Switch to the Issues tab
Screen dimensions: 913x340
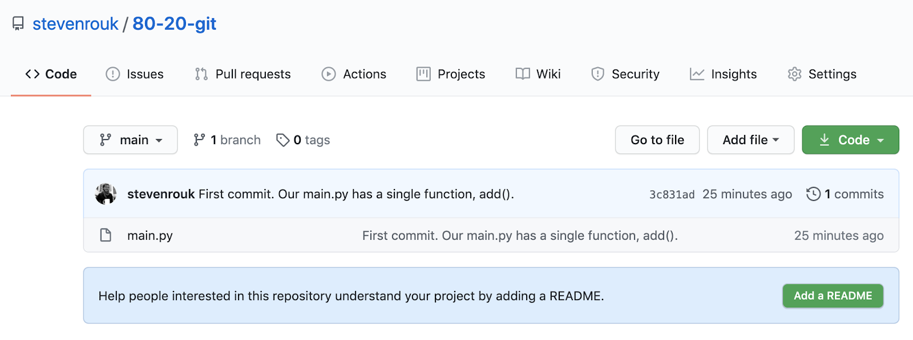click(135, 74)
